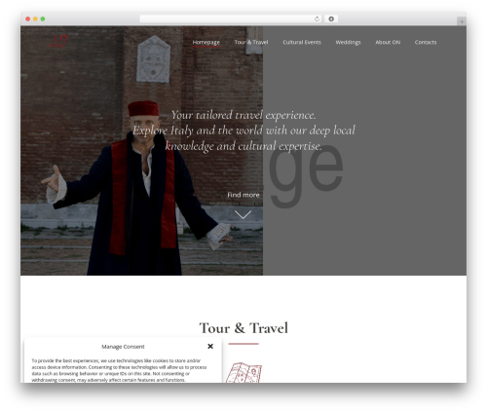Screen dimensions: 487x412
Task: Open the About ON page
Action: pos(388,42)
